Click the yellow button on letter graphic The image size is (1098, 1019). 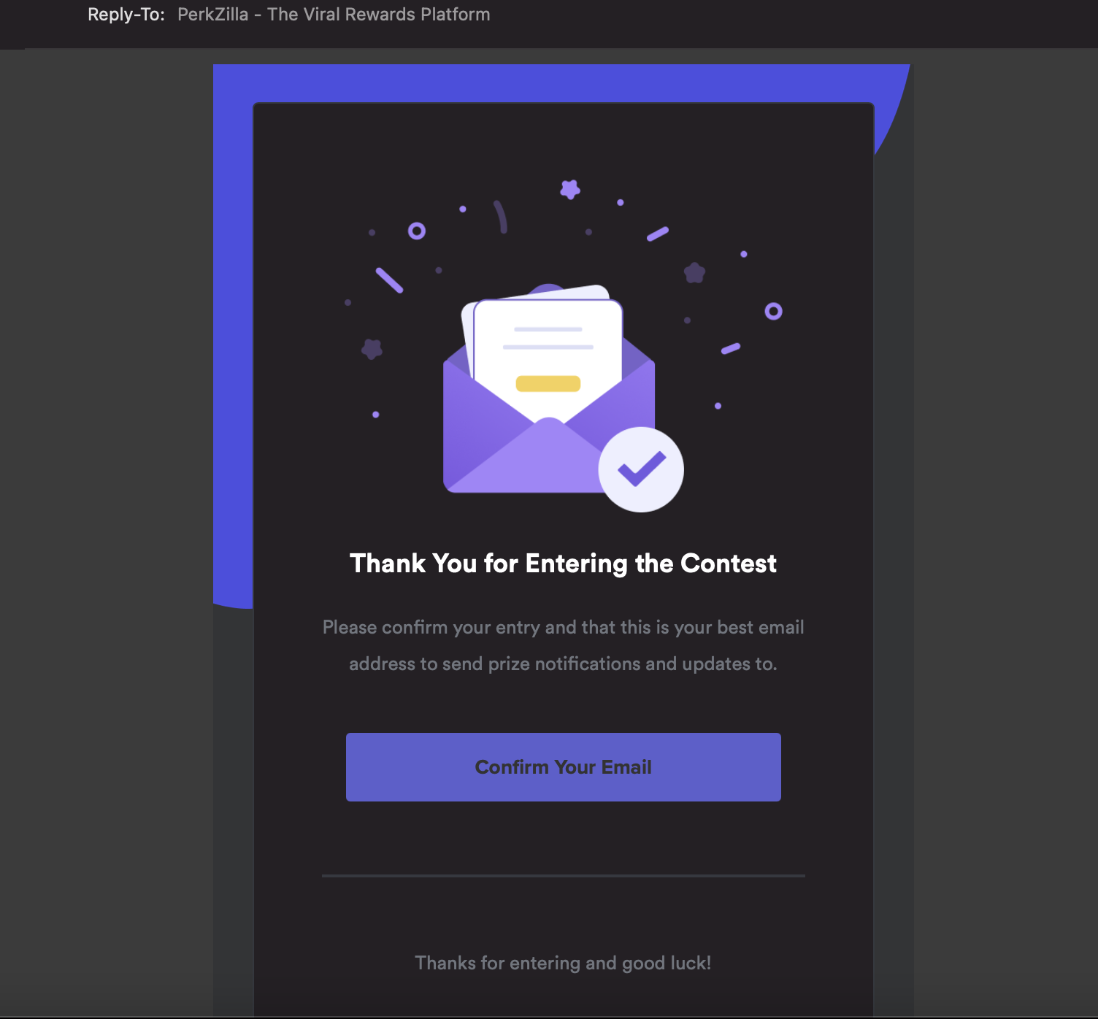[548, 383]
